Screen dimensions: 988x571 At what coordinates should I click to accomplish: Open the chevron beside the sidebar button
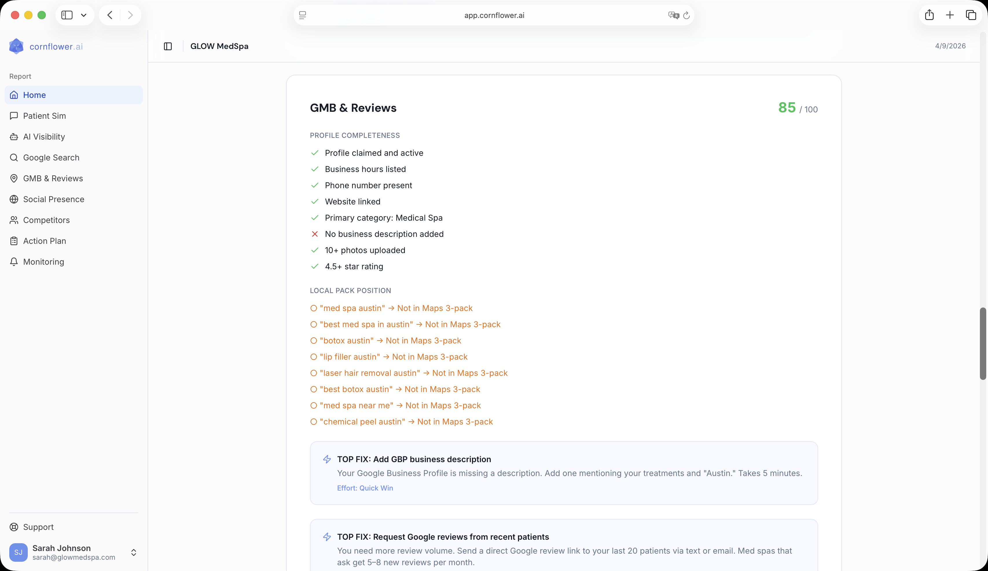click(83, 15)
